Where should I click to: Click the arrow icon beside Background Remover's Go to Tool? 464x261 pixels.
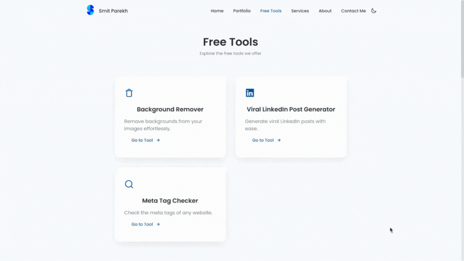(157, 140)
